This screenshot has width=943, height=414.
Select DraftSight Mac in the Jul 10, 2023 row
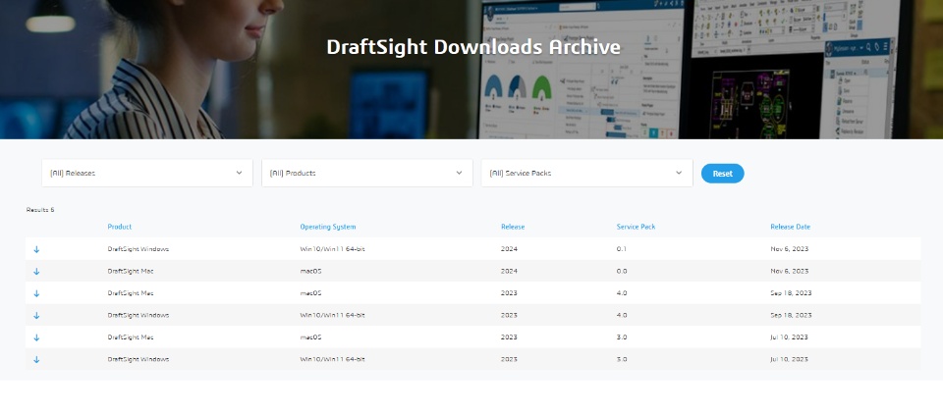coord(131,337)
